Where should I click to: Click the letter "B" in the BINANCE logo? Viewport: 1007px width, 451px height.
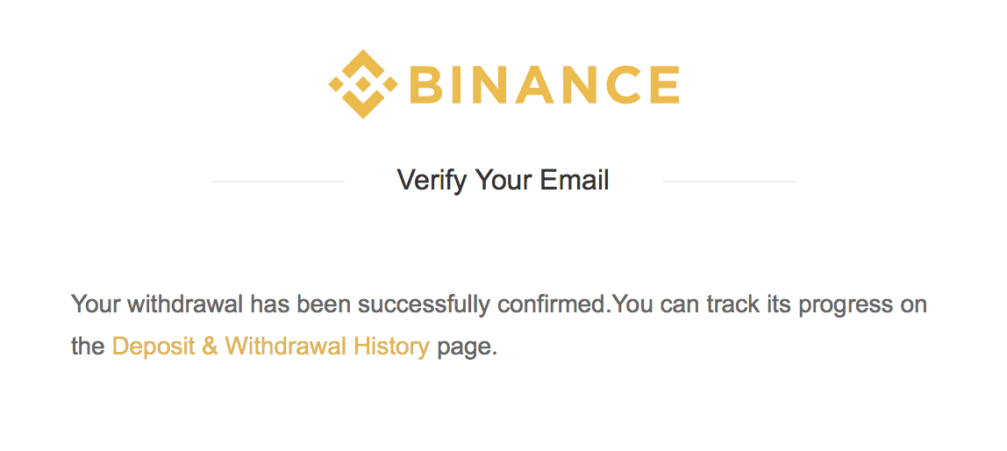pos(427,85)
